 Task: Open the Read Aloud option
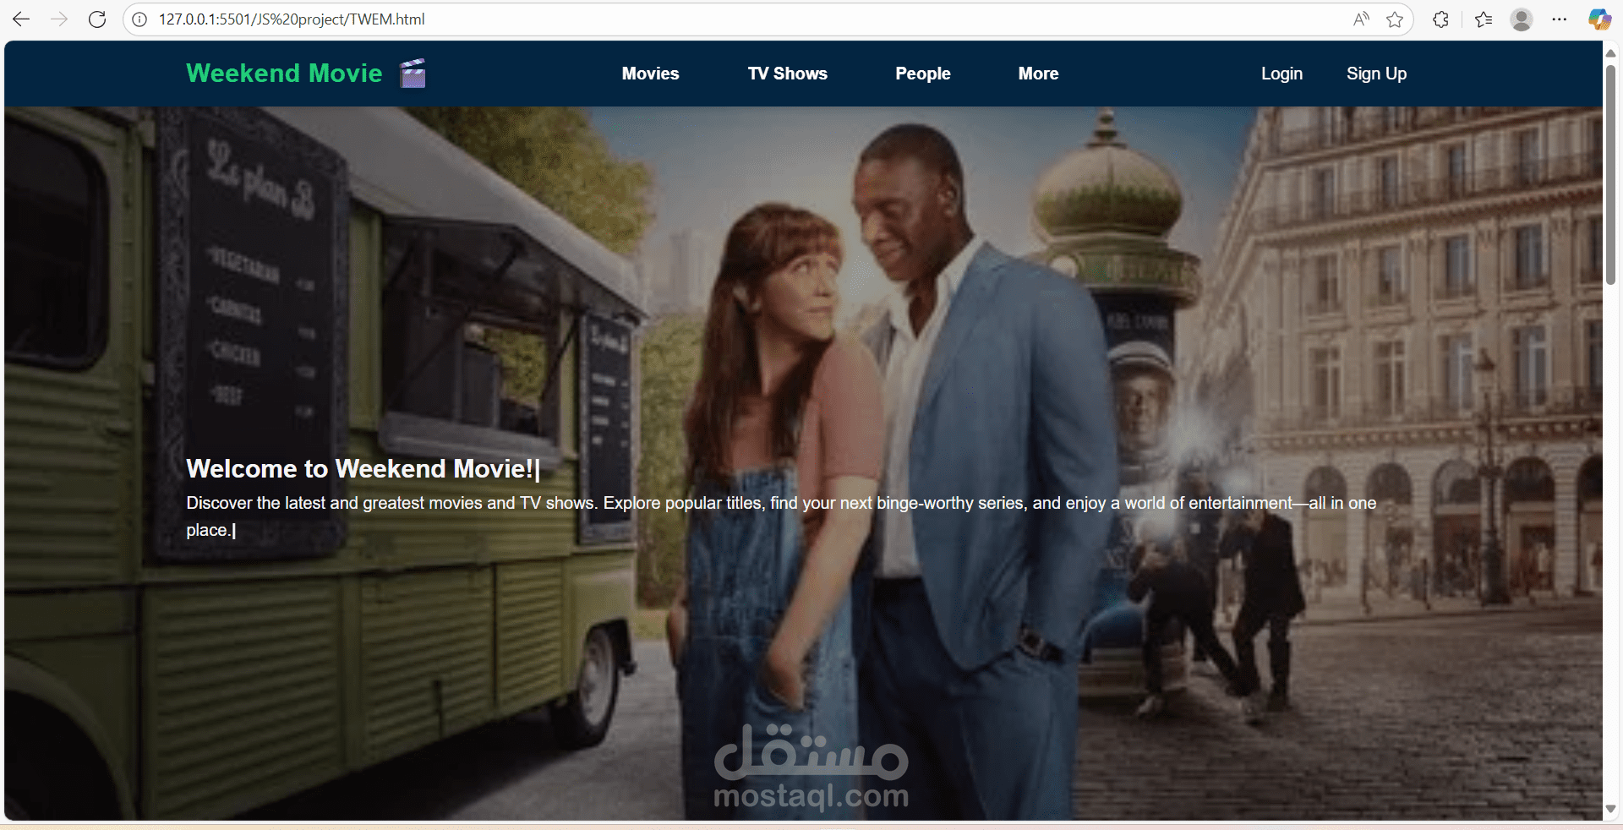click(x=1361, y=19)
